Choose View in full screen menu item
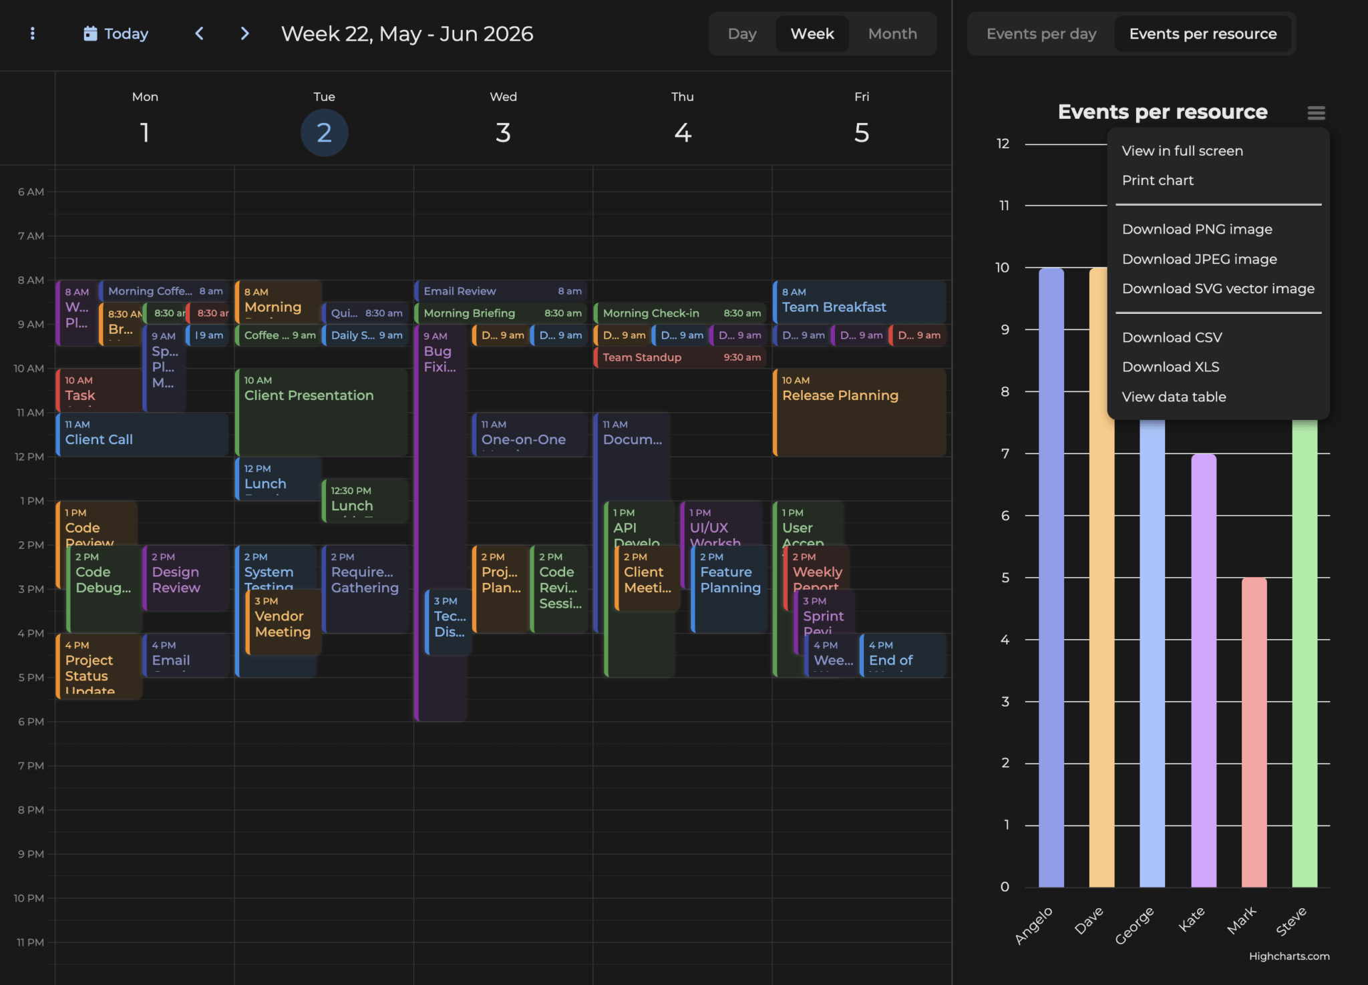The width and height of the screenshot is (1368, 985). pyautogui.click(x=1182, y=151)
